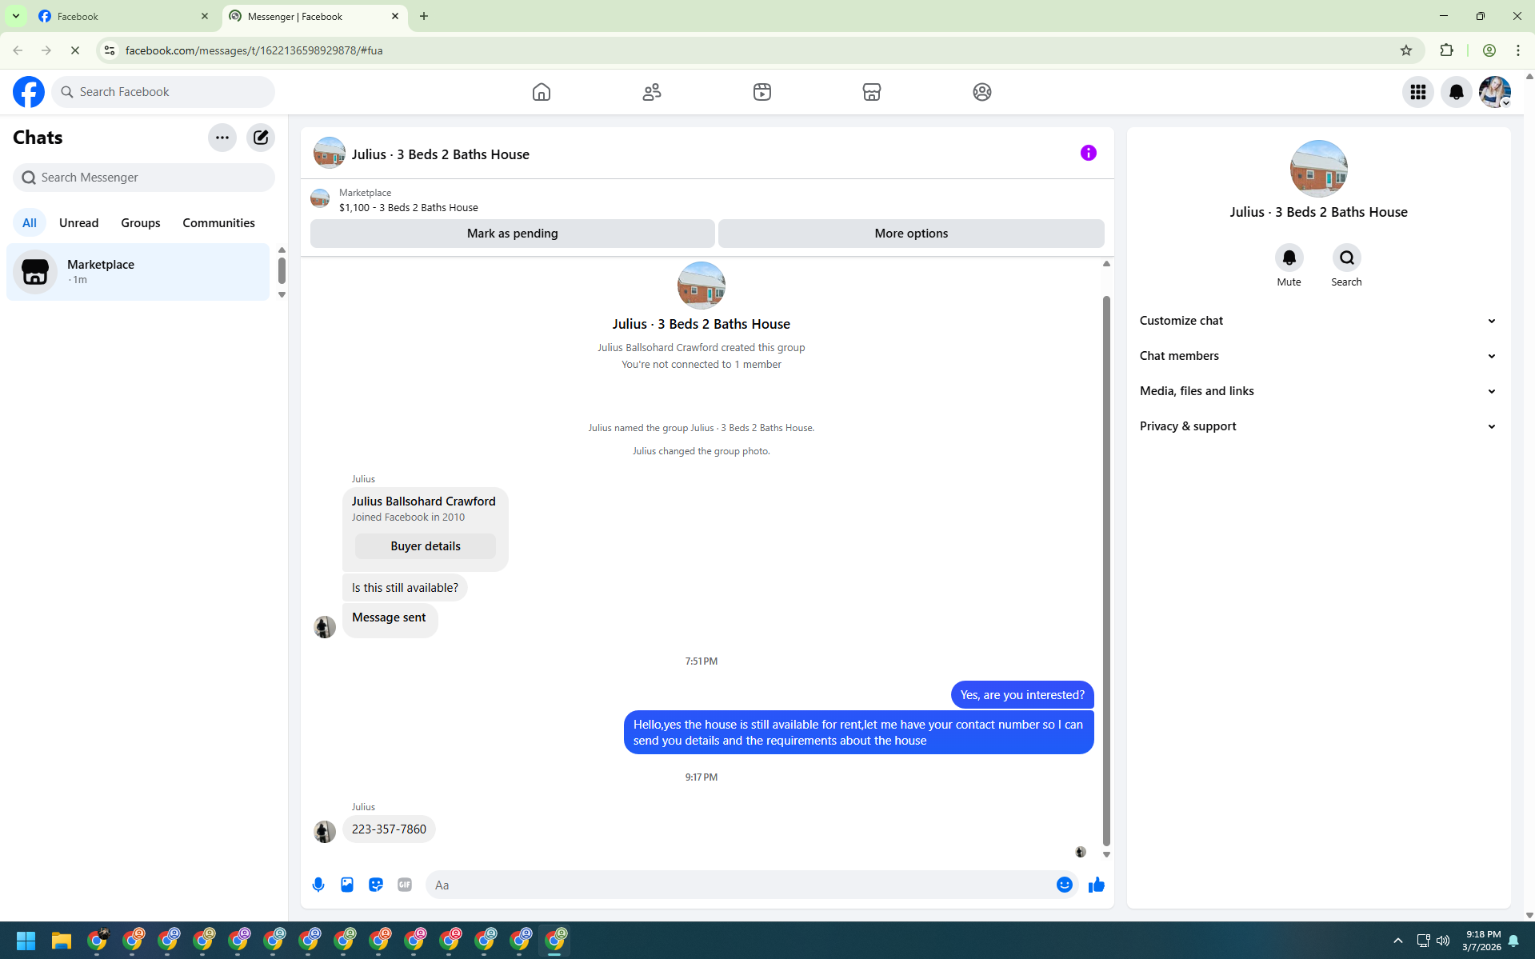
Task: Open Chats options three-dot menu
Action: click(222, 138)
